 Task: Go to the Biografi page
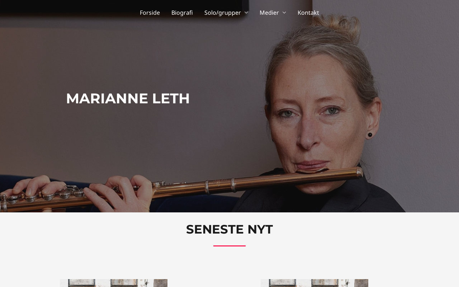click(x=182, y=13)
